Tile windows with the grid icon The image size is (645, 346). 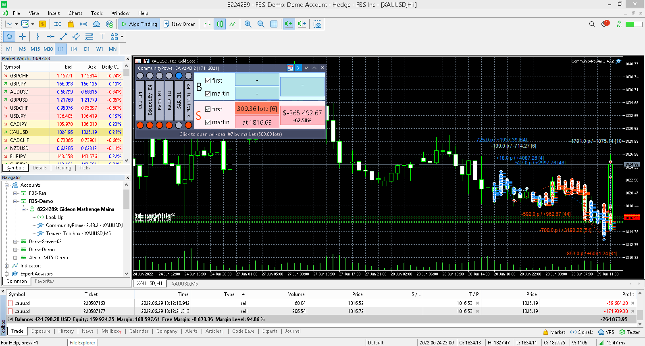click(274, 24)
